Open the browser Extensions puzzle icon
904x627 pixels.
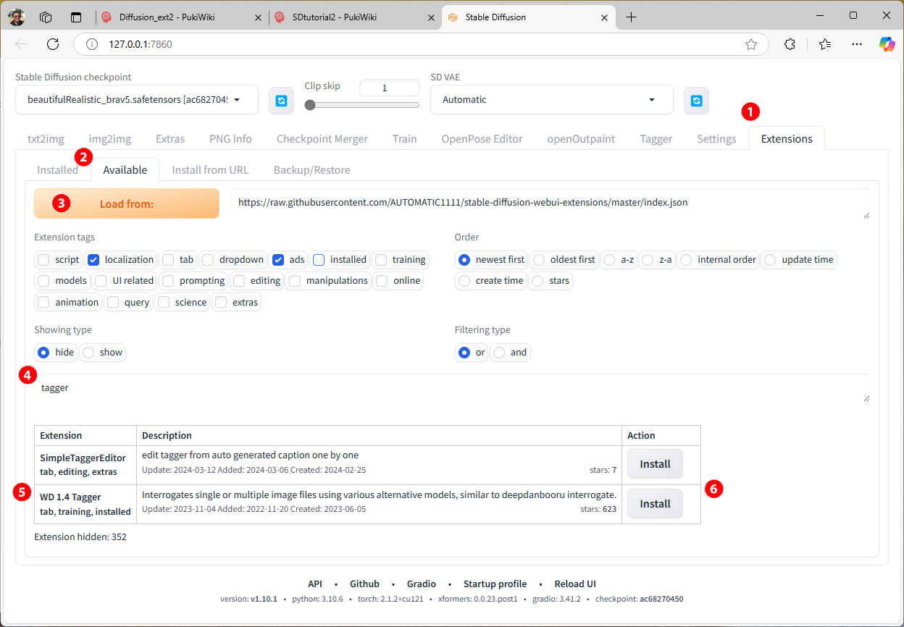click(790, 44)
